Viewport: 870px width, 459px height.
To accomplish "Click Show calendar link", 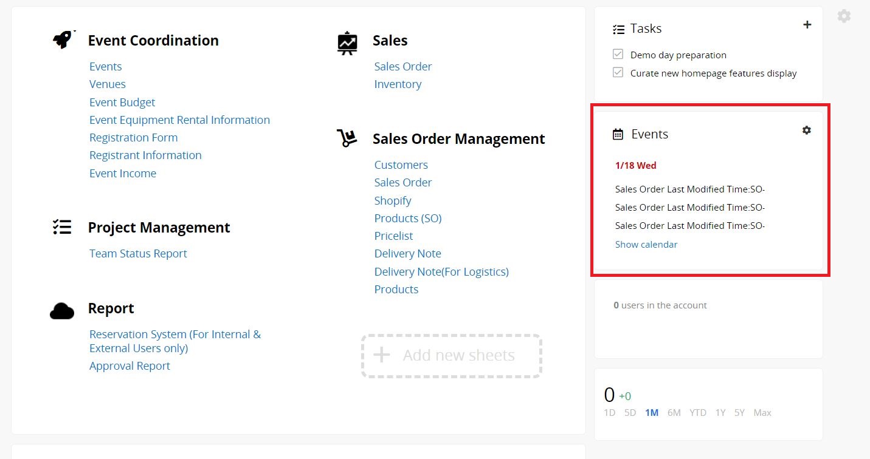I will (x=646, y=245).
